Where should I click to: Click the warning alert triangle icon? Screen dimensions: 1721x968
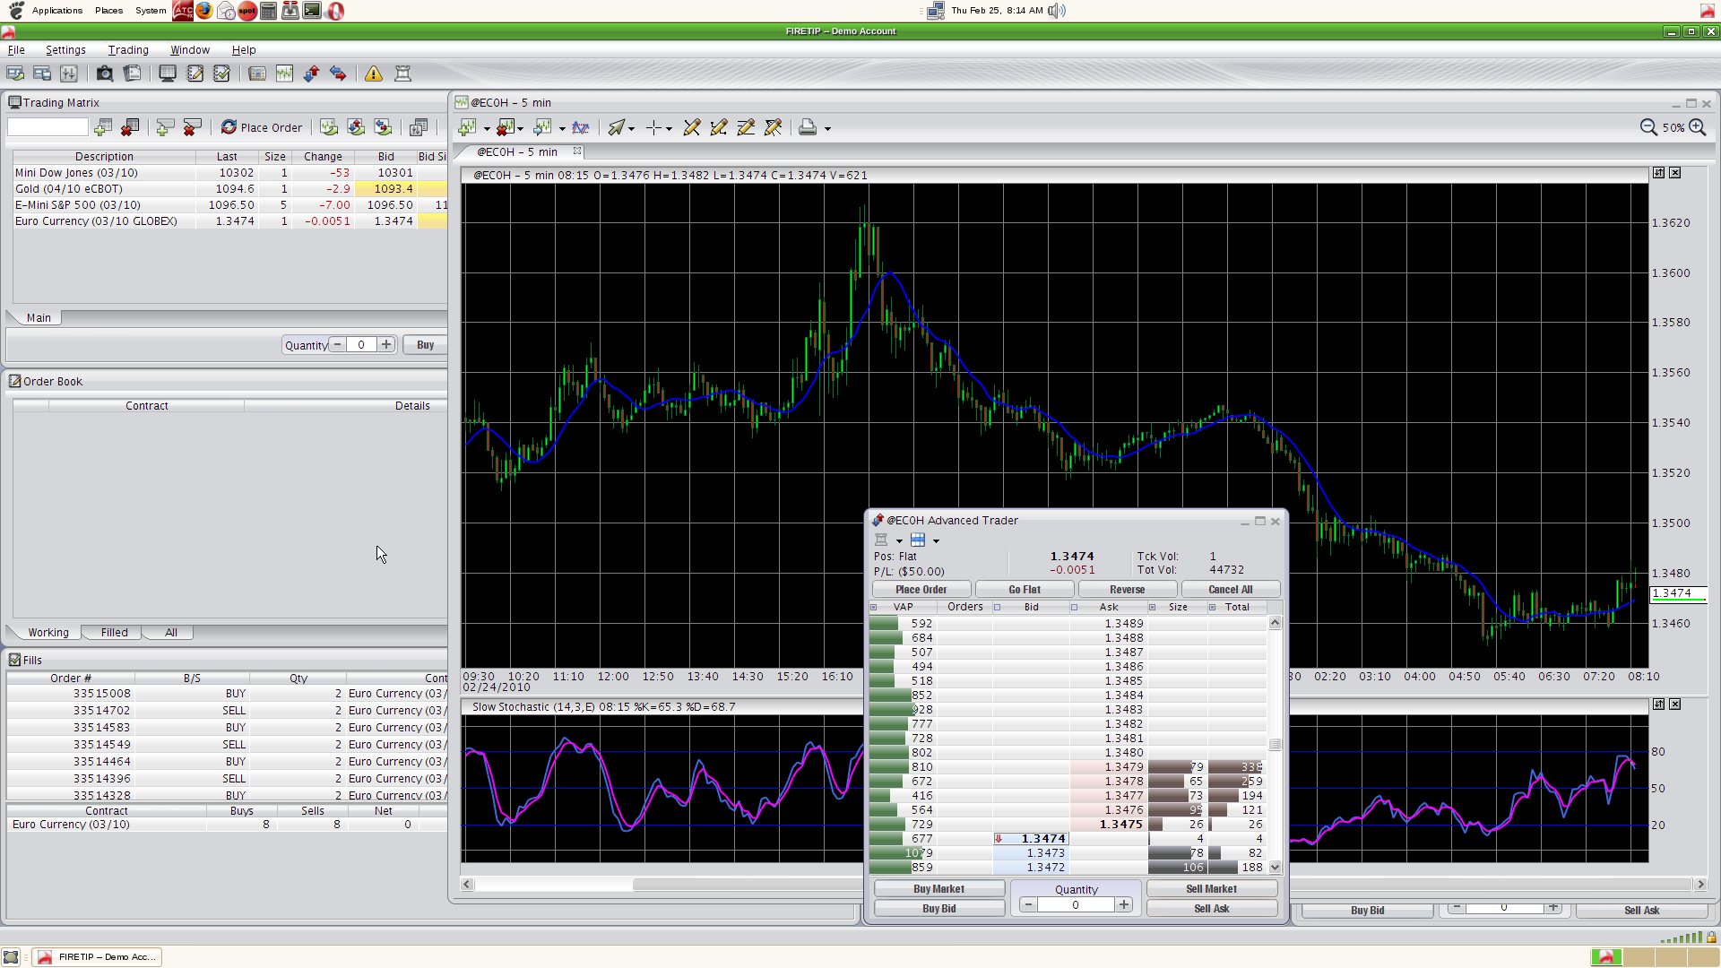(374, 73)
